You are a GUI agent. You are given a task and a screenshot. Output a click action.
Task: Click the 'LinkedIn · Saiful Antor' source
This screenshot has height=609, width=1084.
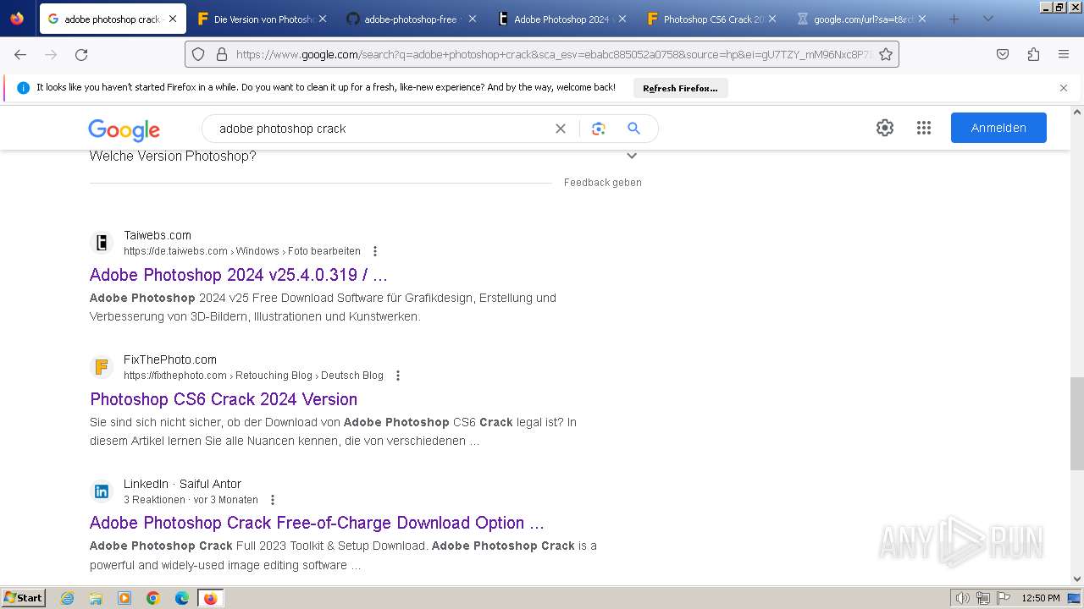(x=182, y=484)
